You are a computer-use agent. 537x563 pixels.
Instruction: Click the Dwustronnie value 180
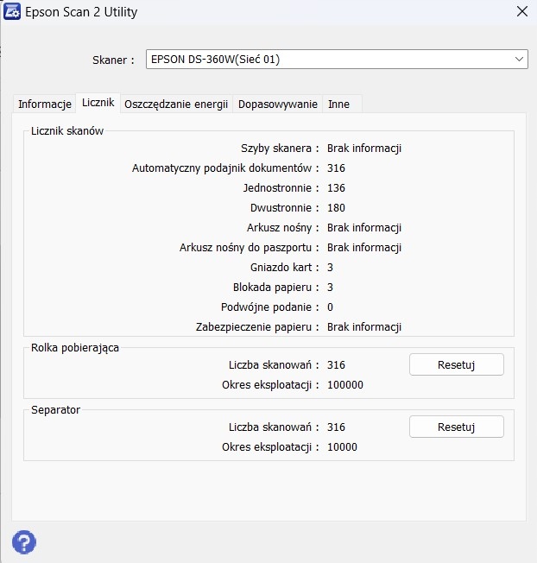[x=336, y=207]
